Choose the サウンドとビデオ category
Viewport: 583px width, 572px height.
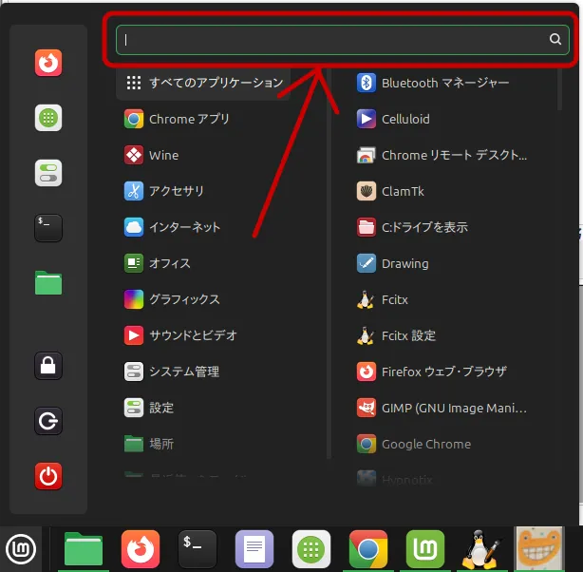tap(193, 335)
